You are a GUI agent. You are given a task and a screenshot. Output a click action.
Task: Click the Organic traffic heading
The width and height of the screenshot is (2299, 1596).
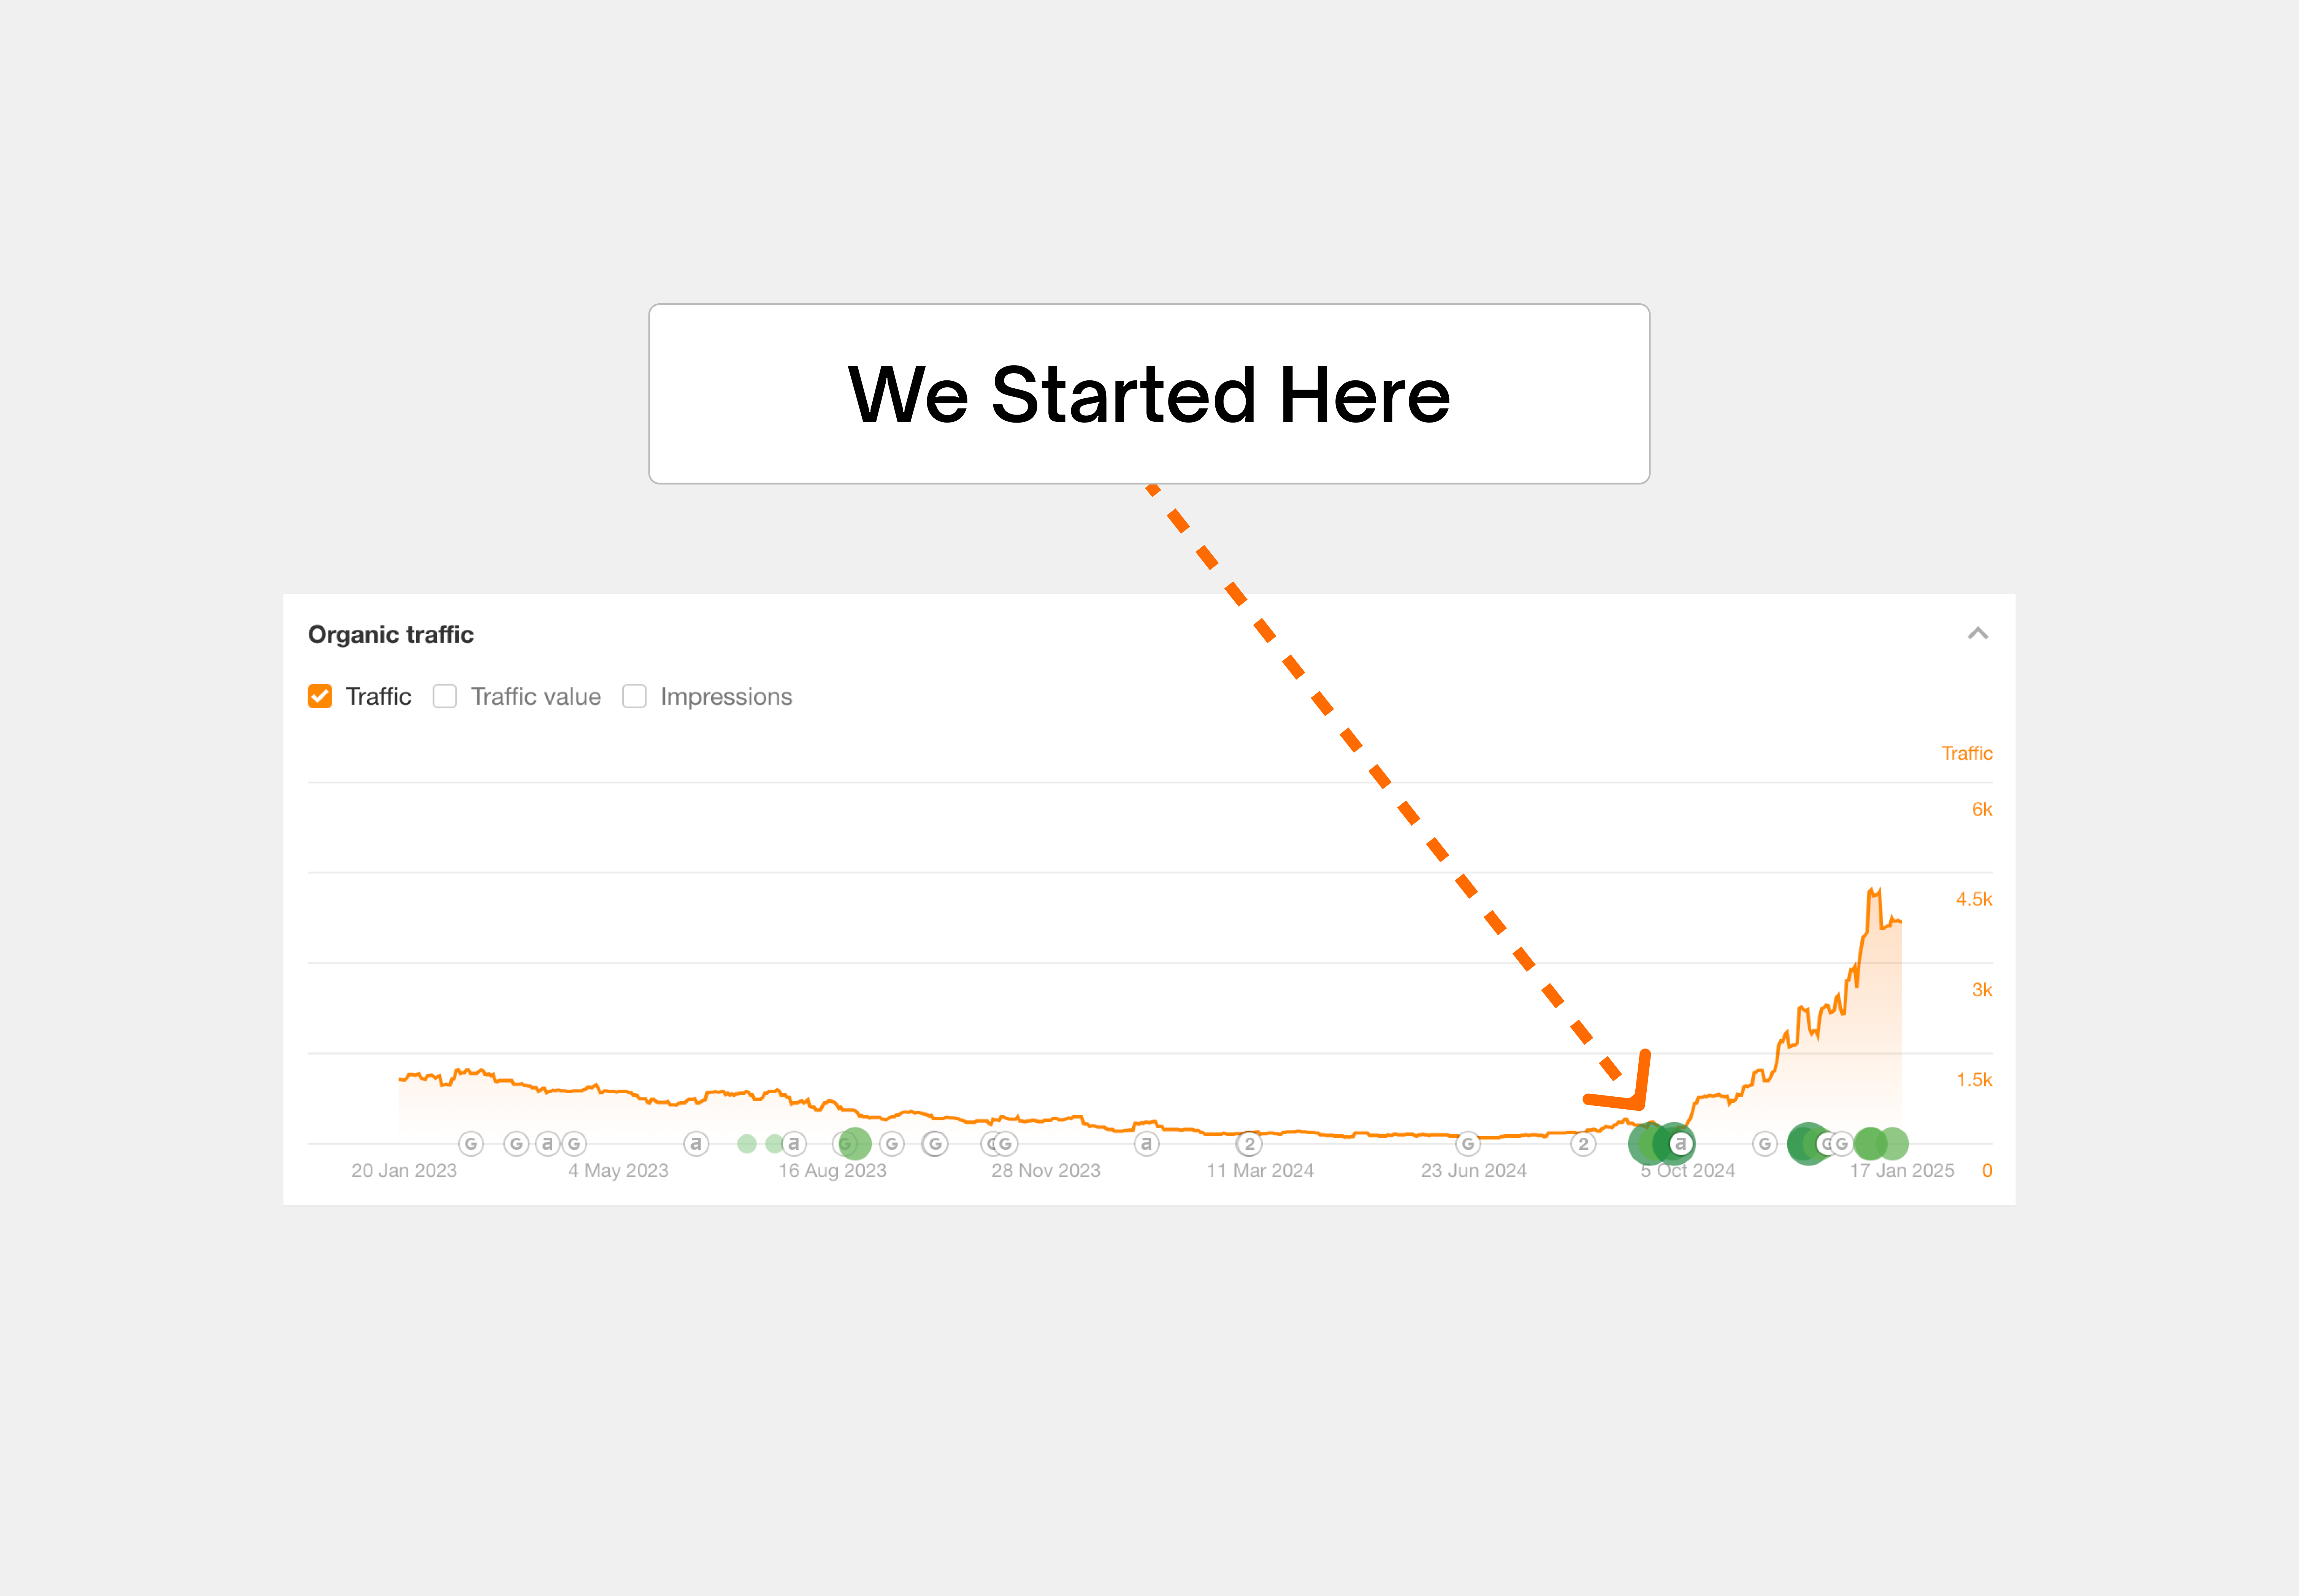(390, 634)
